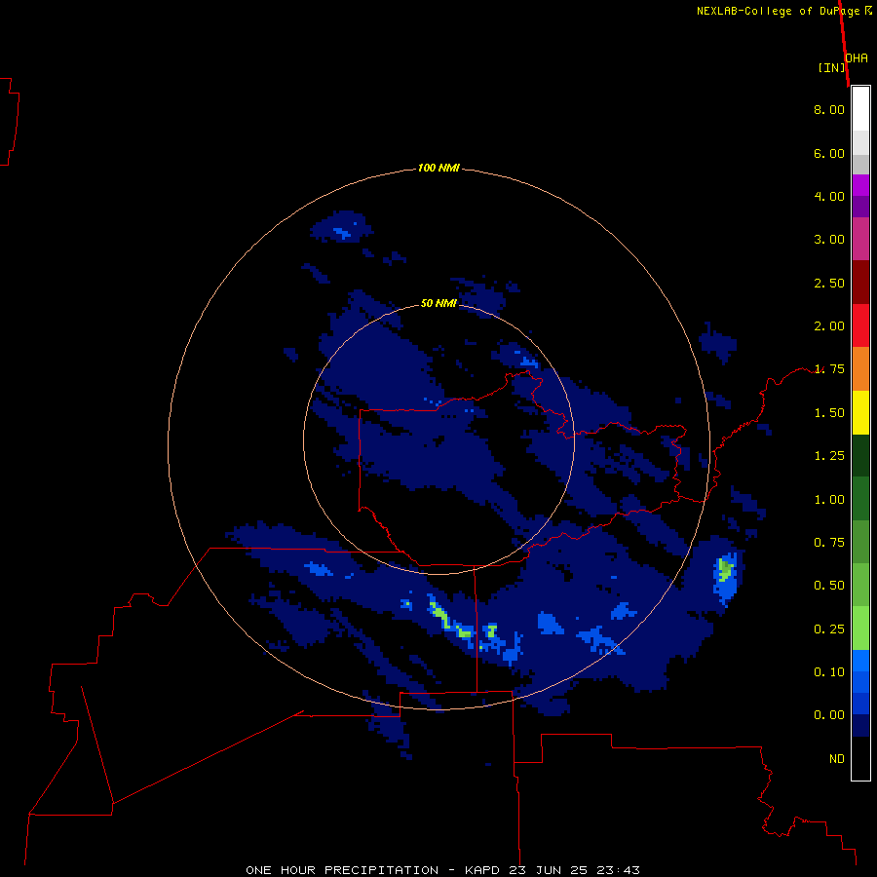Click the 1.50 legend value
877x877 pixels.
(x=829, y=413)
